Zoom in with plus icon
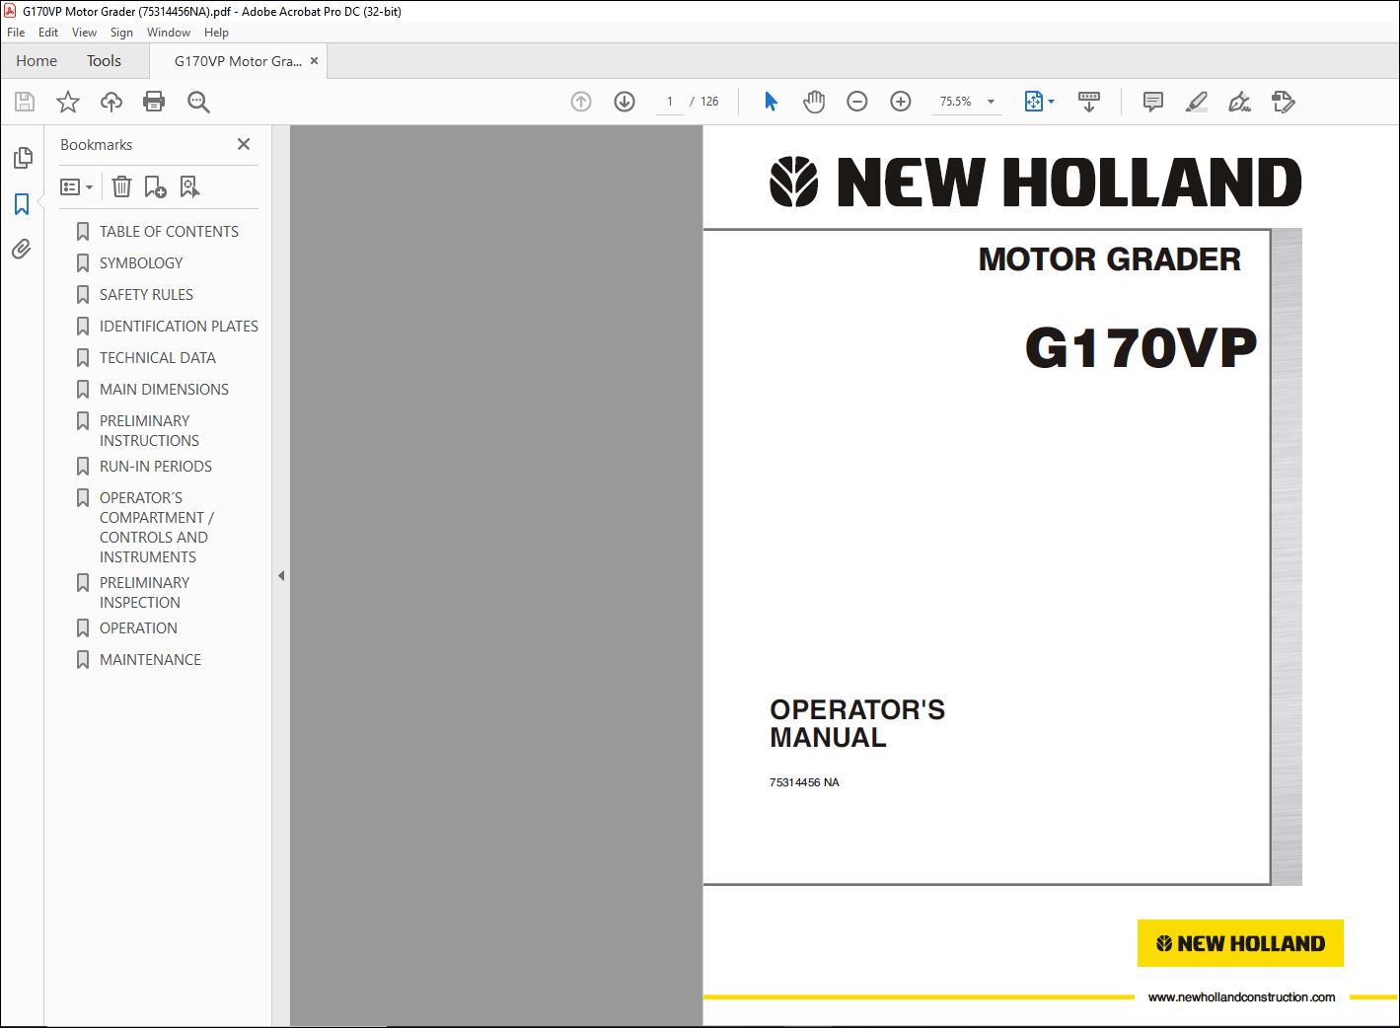The image size is (1400, 1028). [901, 102]
